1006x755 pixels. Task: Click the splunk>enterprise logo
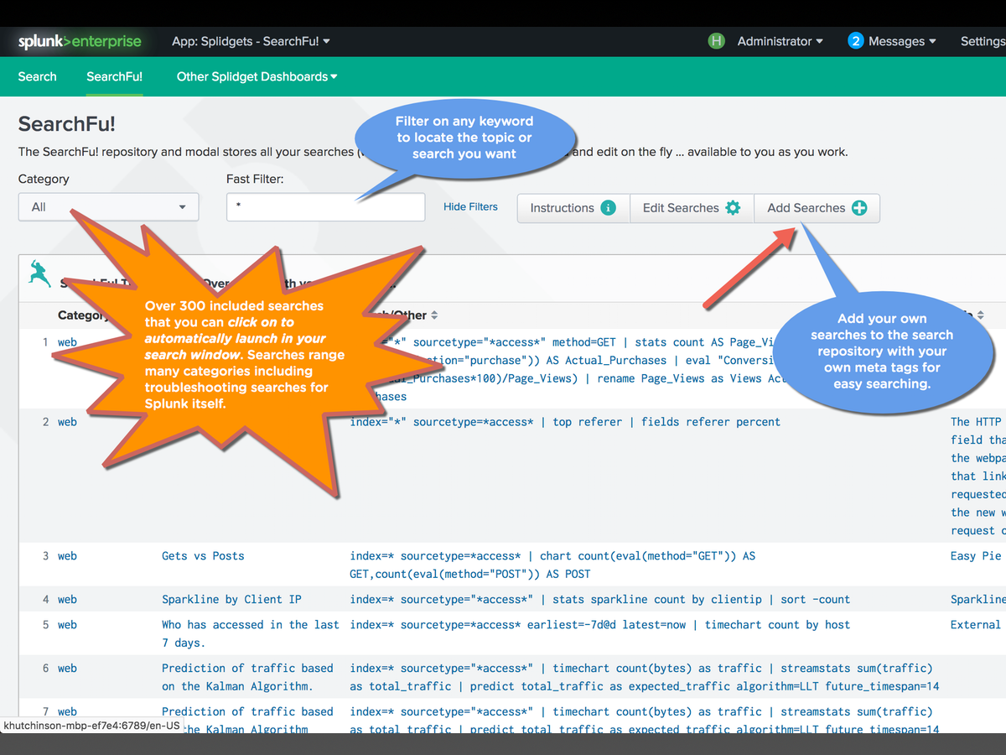pyautogui.click(x=80, y=41)
